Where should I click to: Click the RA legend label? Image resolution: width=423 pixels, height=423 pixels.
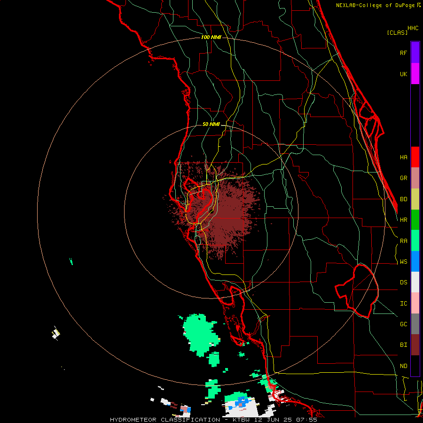403,241
